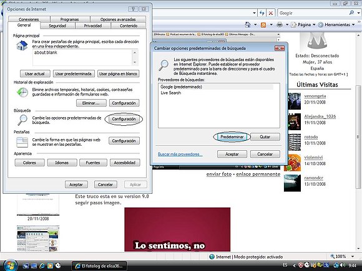The height and width of the screenshot is (271, 362).
Task: Switch to the Privacidad tab
Action: pos(93,26)
